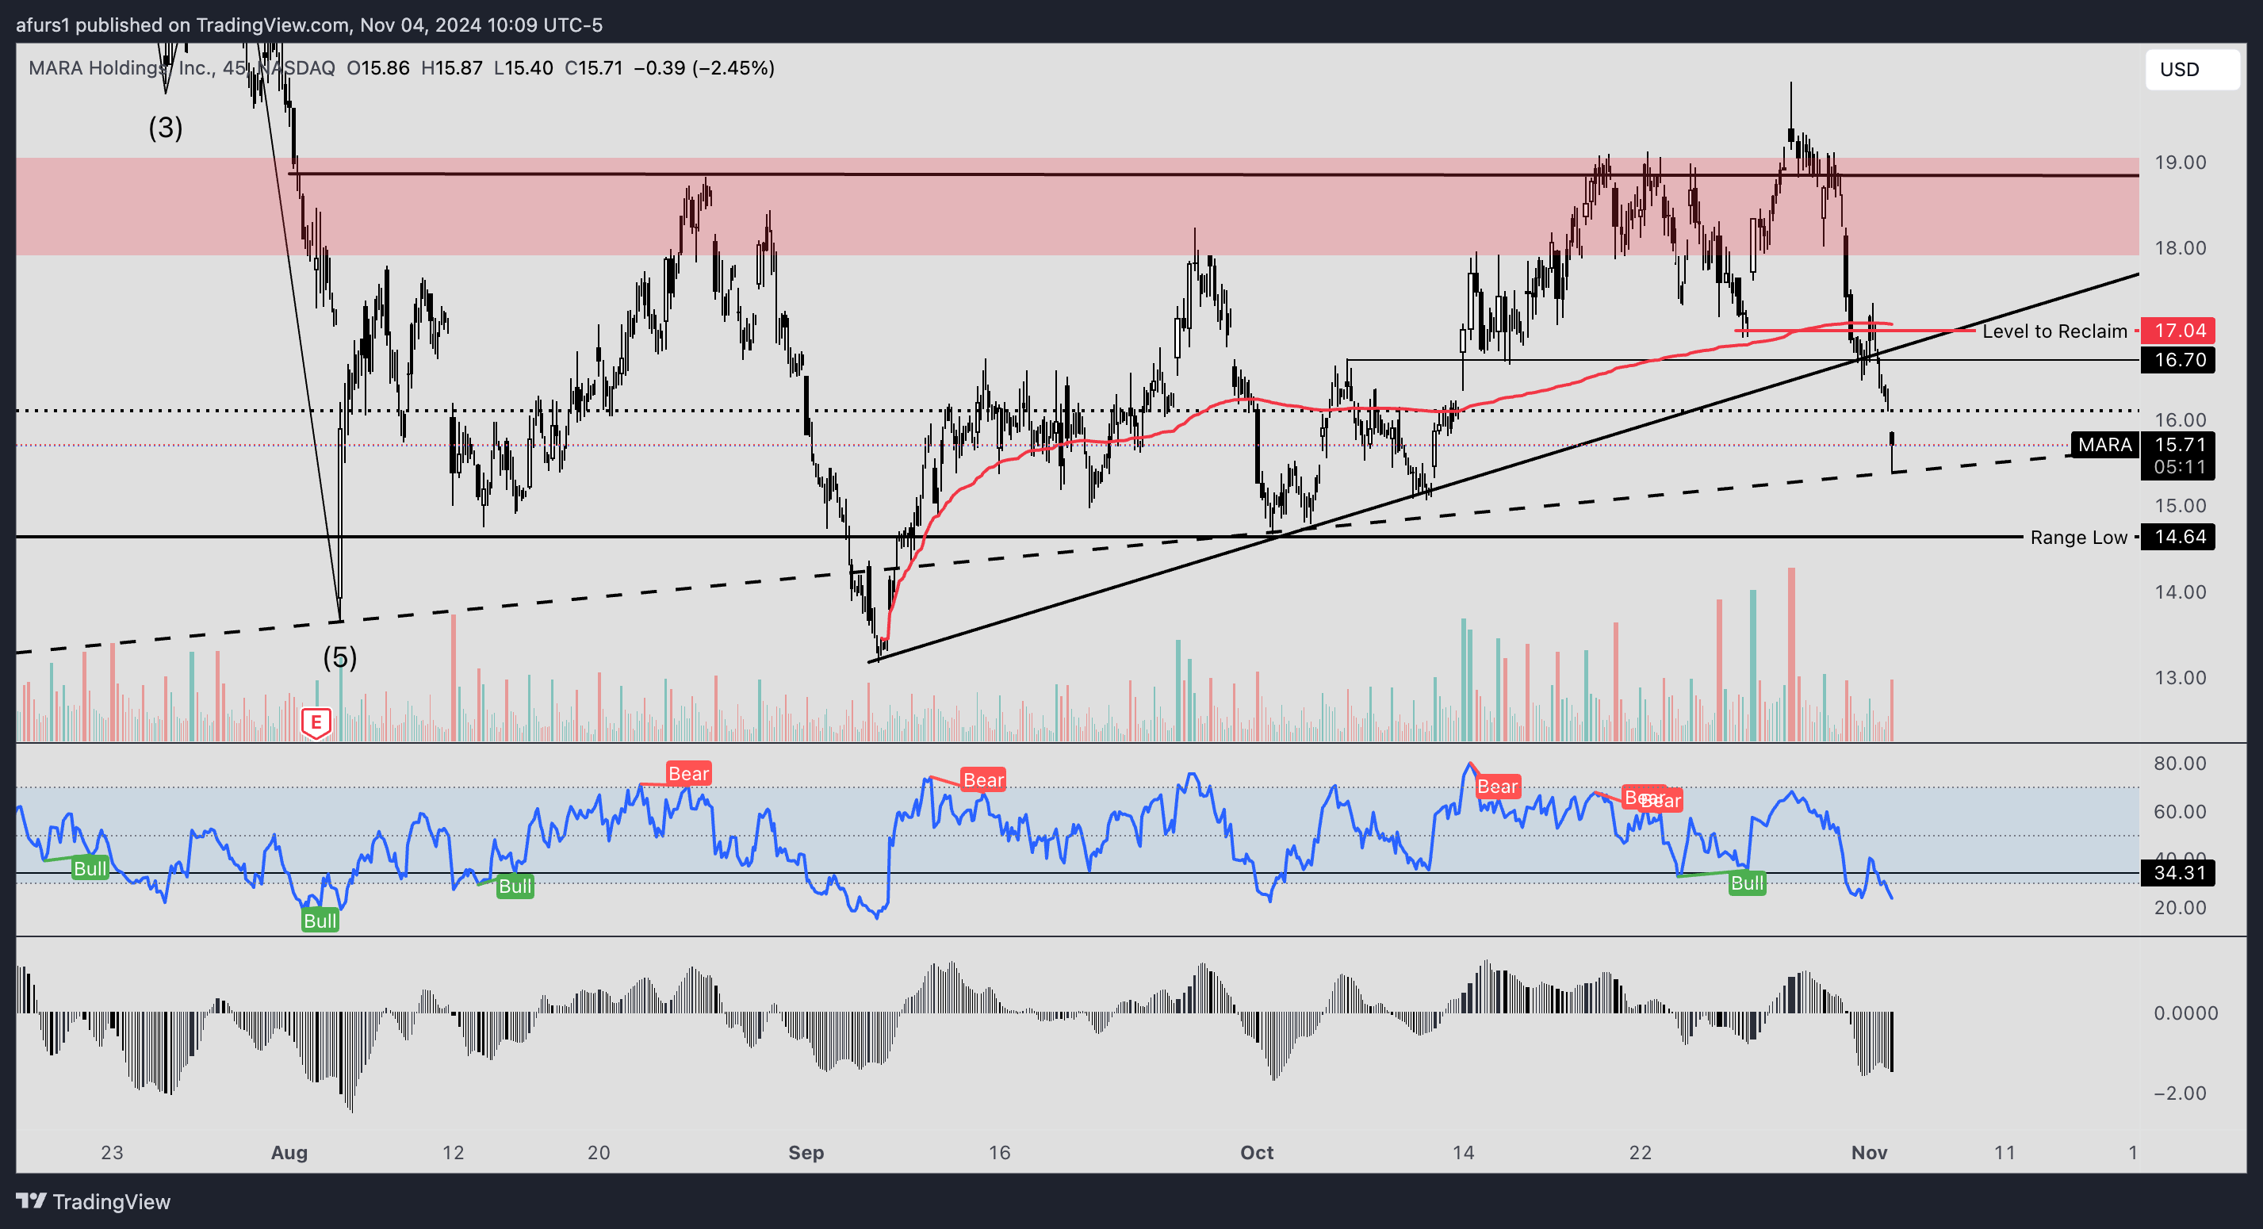Click the USD currency button

(x=2192, y=70)
